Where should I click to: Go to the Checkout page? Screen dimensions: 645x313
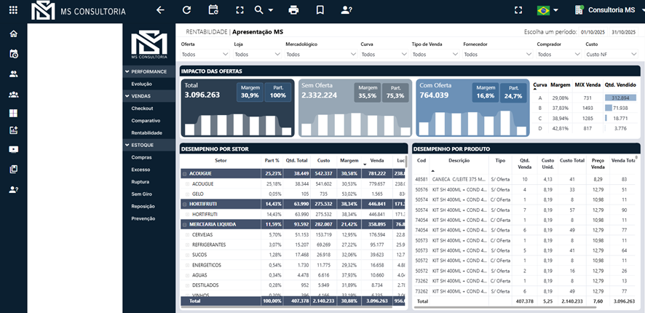(142, 108)
